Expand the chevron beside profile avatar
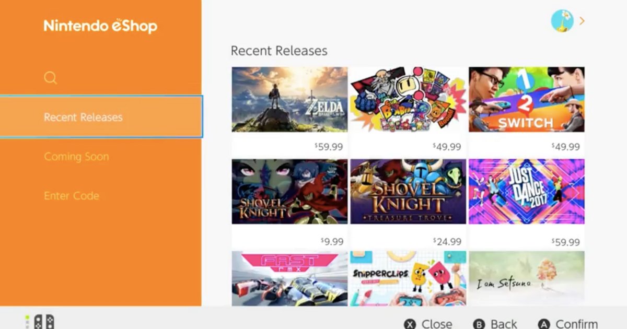The image size is (627, 329). point(582,21)
